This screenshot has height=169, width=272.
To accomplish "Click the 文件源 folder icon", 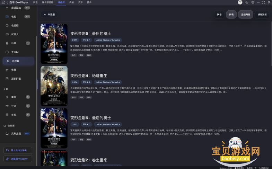I will coord(5,126).
